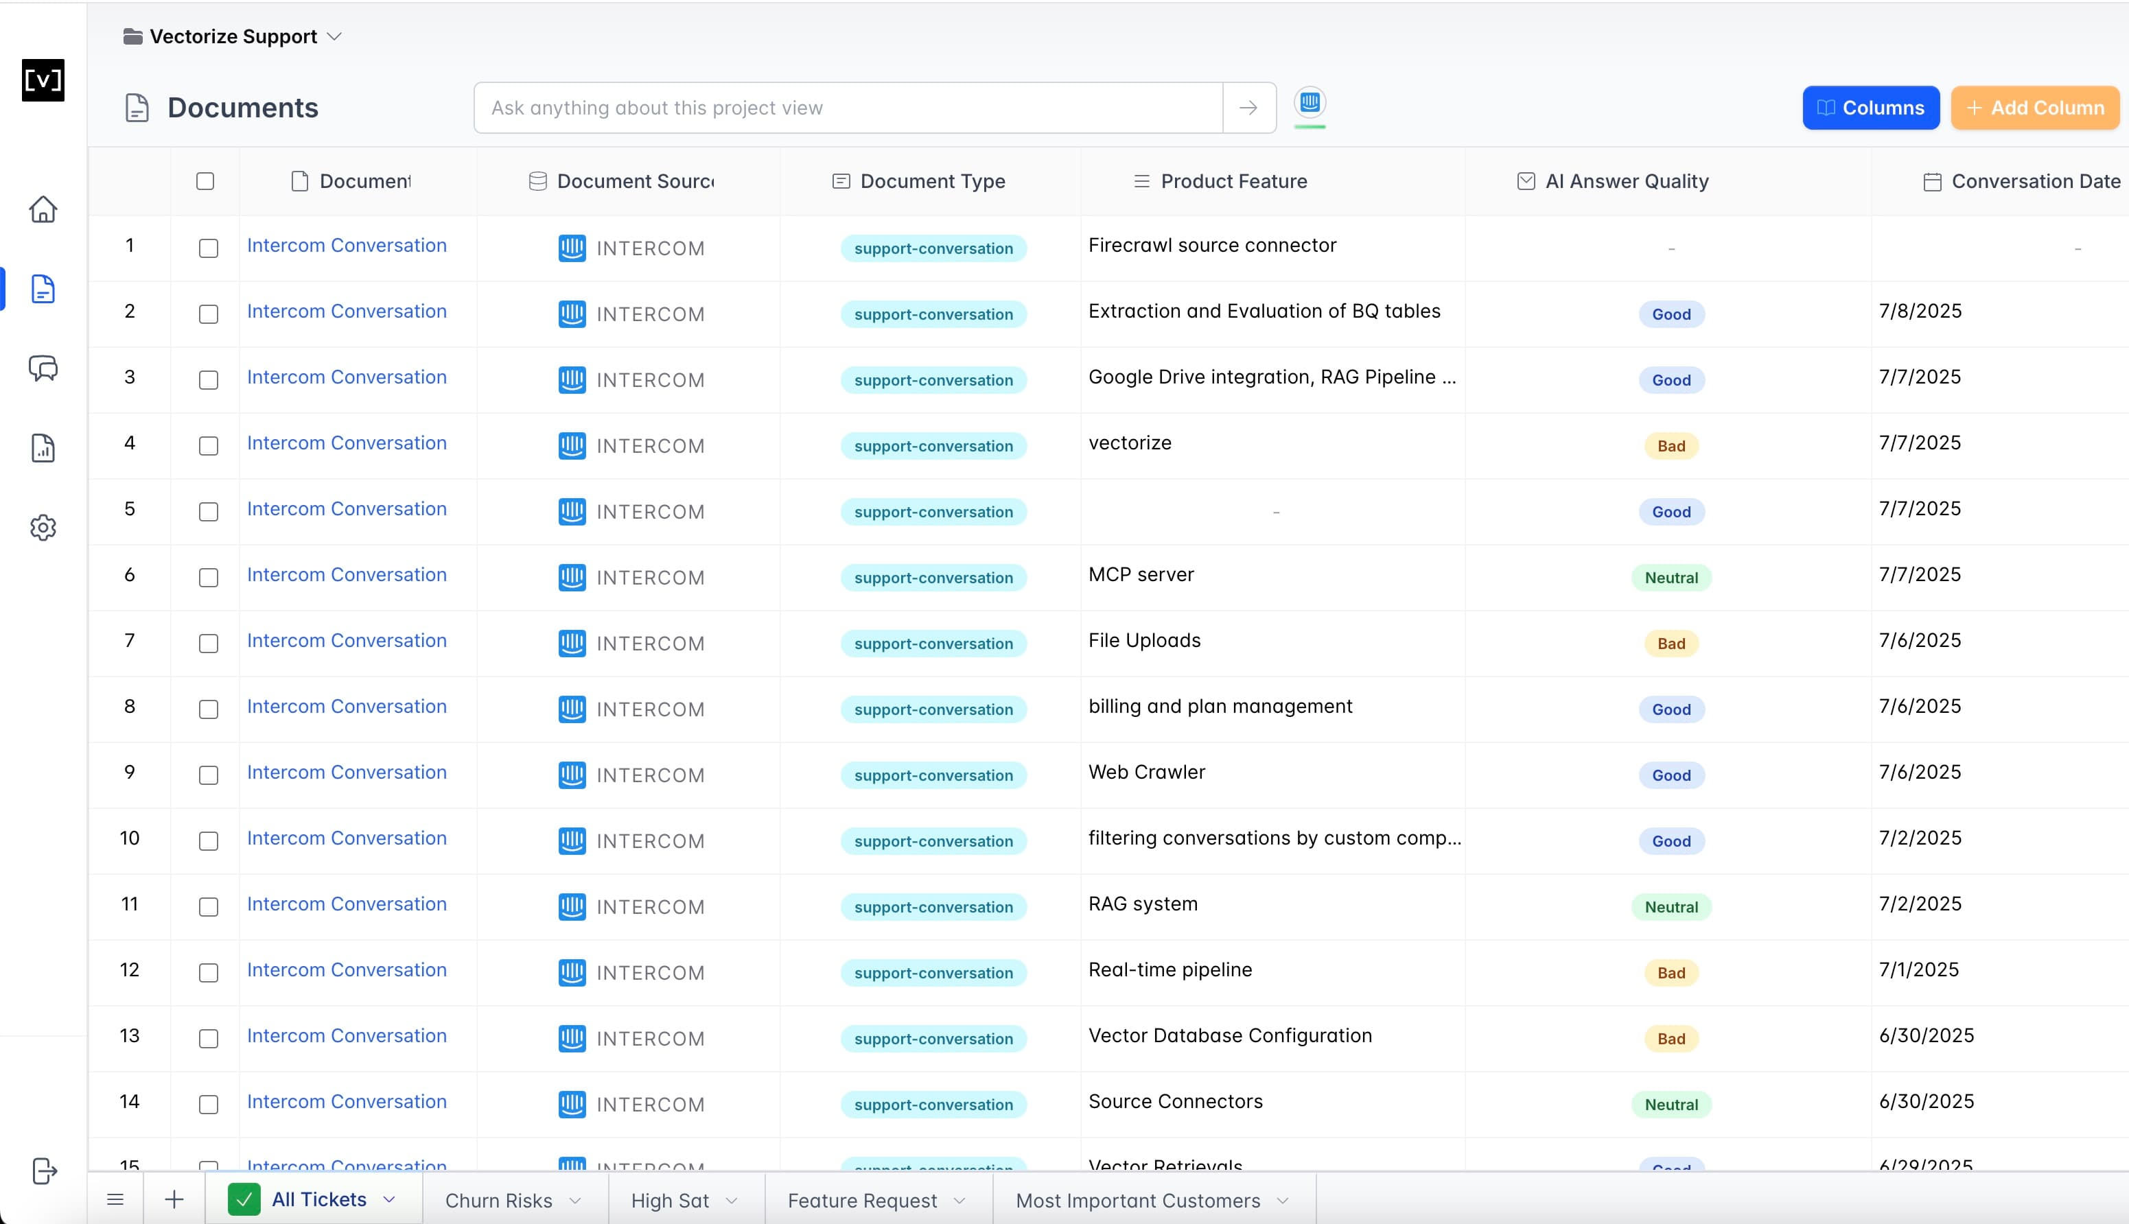Switch to the Feature Request tab
This screenshot has width=2129, height=1224.
(x=862, y=1201)
